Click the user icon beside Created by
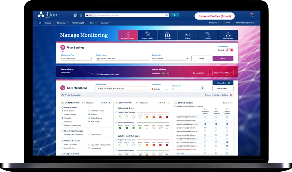The width and height of the screenshot is (292, 172). point(202,89)
